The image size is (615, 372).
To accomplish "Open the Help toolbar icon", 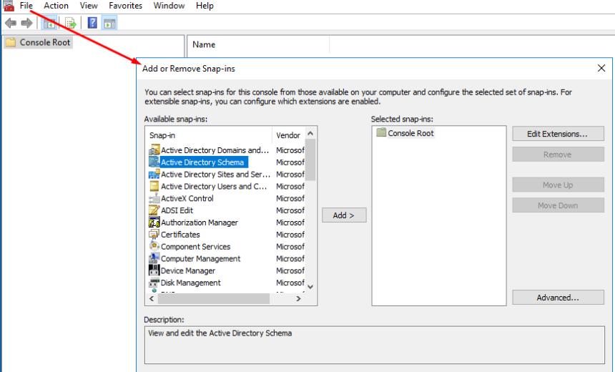I will click(92, 23).
